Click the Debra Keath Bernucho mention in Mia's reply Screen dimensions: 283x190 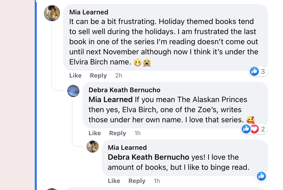point(148,157)
